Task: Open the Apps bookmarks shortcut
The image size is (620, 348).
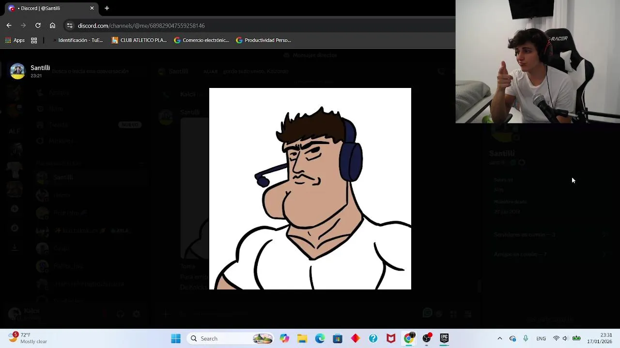Action: coord(15,40)
